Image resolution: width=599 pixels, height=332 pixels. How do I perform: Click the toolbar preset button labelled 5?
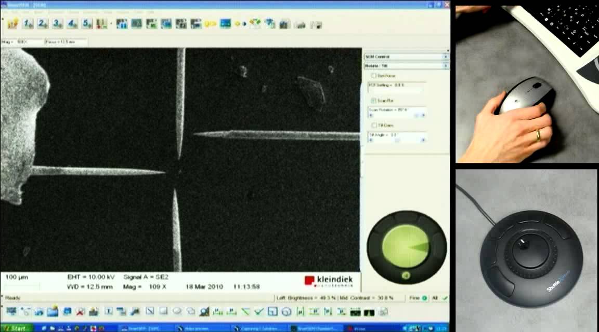[x=87, y=24]
